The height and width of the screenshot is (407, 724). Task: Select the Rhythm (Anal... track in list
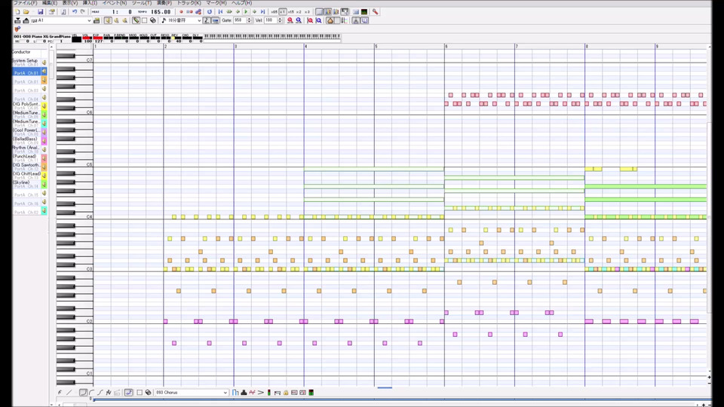point(26,148)
